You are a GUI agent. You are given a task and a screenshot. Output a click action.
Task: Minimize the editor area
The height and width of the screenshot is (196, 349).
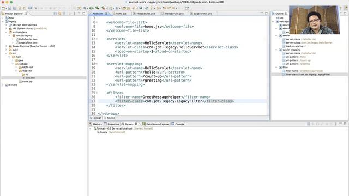pyautogui.click(x=262, y=13)
